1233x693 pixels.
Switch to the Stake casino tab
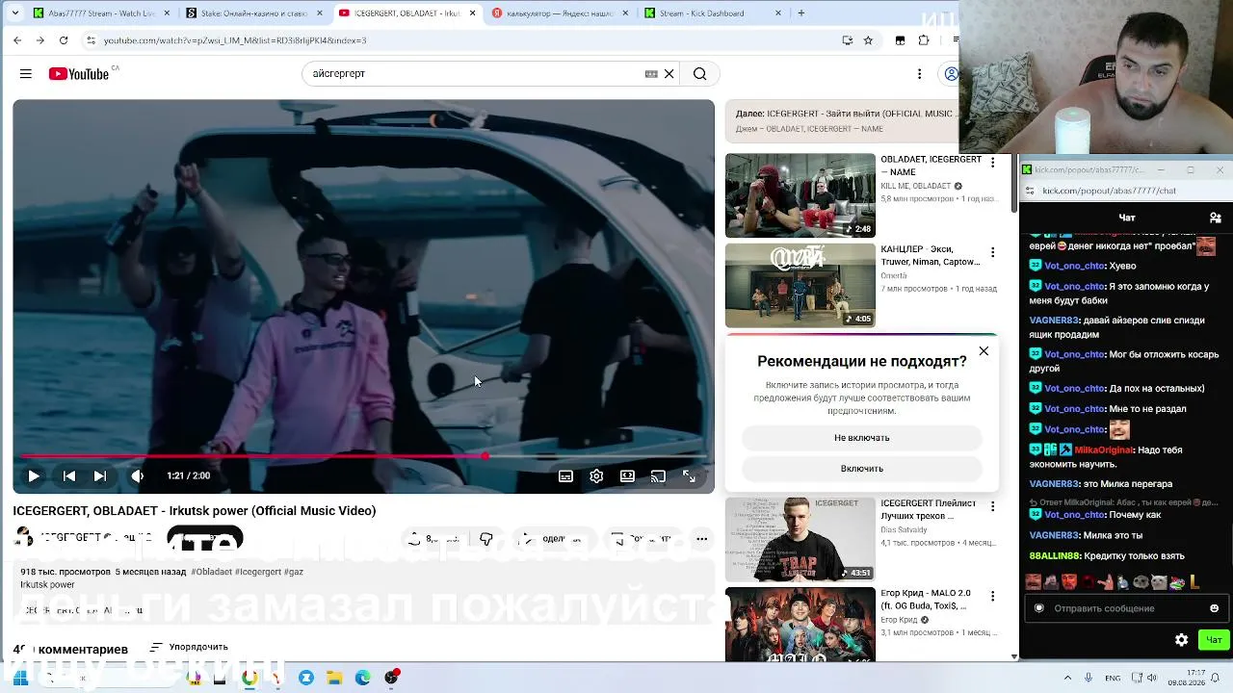(252, 13)
